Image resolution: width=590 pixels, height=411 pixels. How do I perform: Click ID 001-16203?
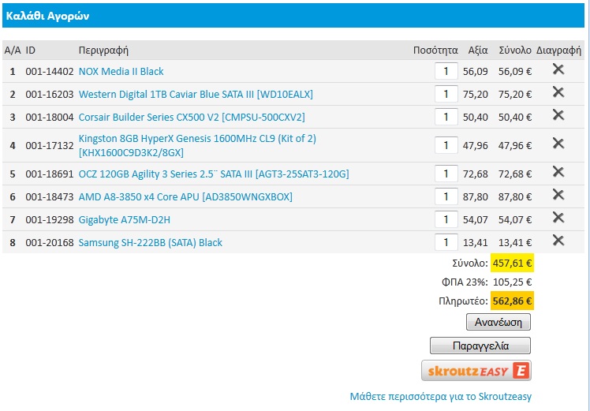[x=49, y=94]
